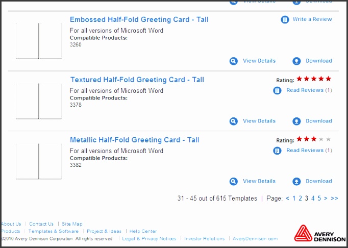Open Write a Review link for Embossed card
The width and height of the screenshot is (348, 248).
click(x=312, y=19)
